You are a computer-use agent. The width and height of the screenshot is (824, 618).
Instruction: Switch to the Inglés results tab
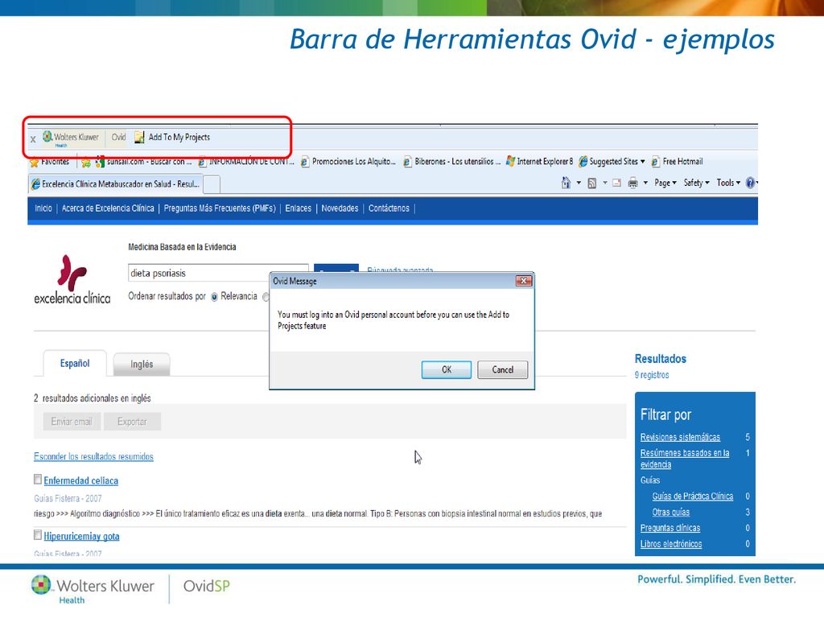point(142,365)
